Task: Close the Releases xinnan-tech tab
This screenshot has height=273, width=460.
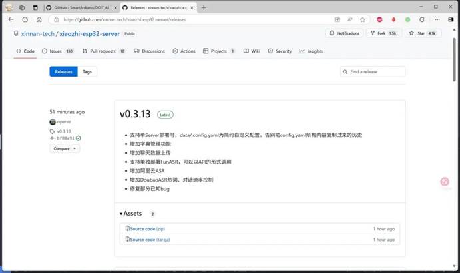Action: pyautogui.click(x=192, y=8)
